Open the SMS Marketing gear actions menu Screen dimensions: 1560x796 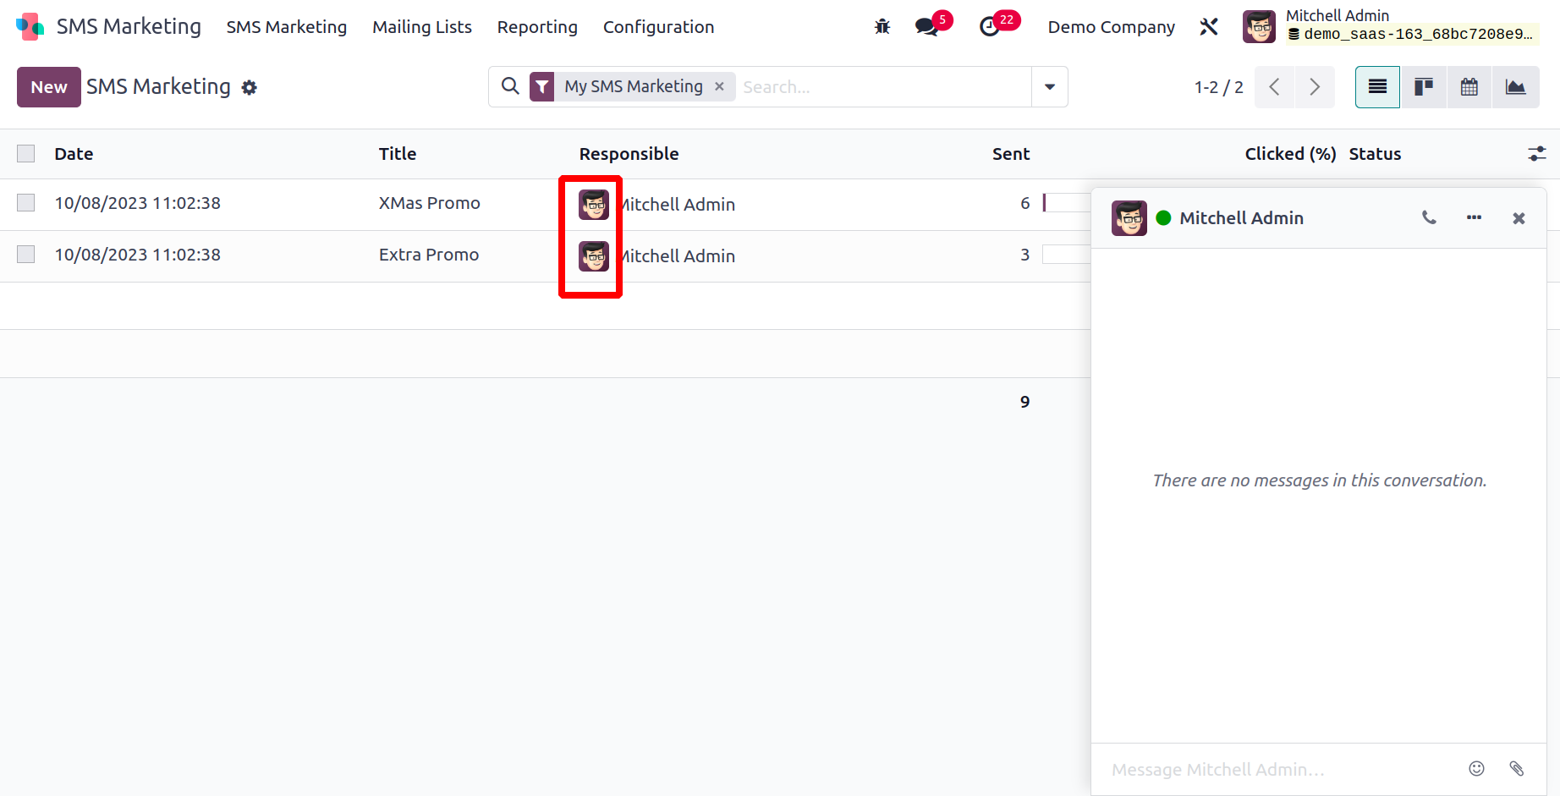pos(249,88)
